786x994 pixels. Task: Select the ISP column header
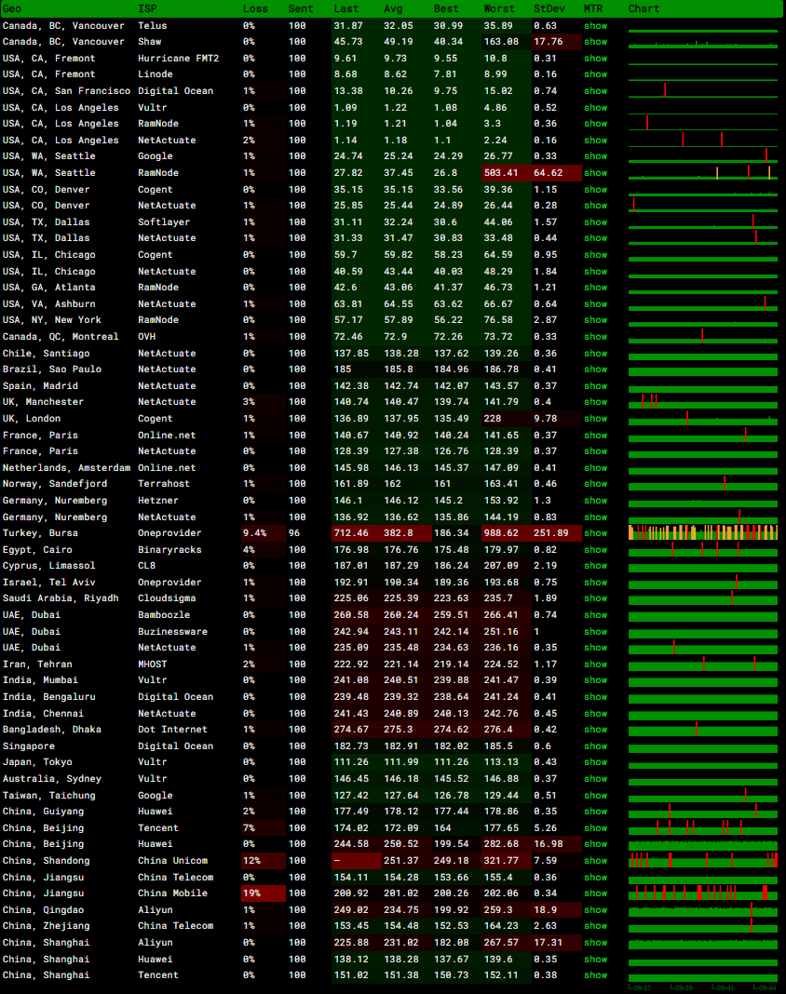147,8
